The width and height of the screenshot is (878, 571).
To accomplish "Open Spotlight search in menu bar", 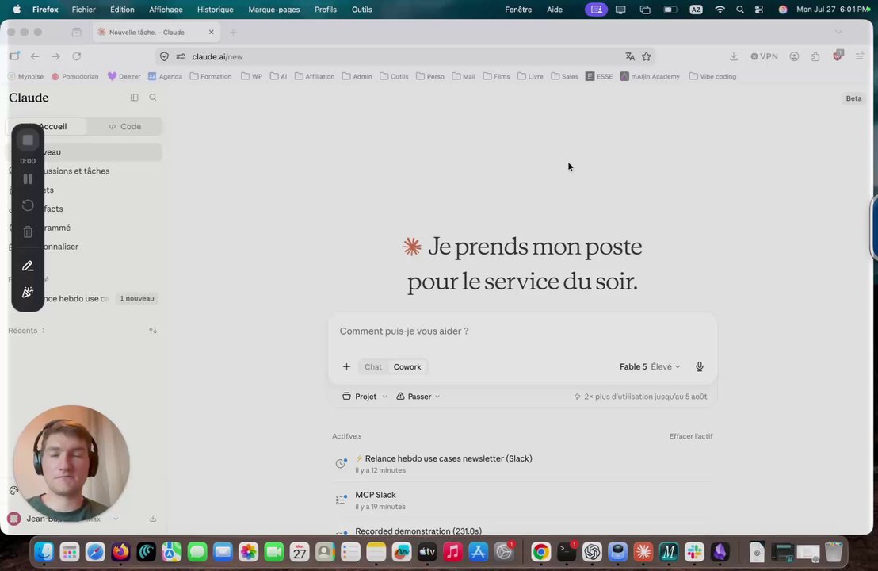I will [x=739, y=10].
